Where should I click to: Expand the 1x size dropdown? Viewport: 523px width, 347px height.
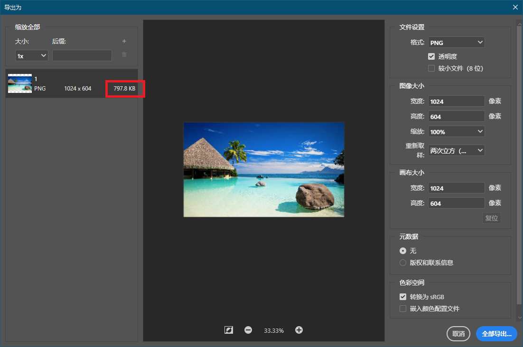(x=32, y=56)
